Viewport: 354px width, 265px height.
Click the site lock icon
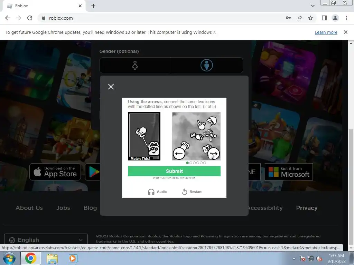point(44,18)
